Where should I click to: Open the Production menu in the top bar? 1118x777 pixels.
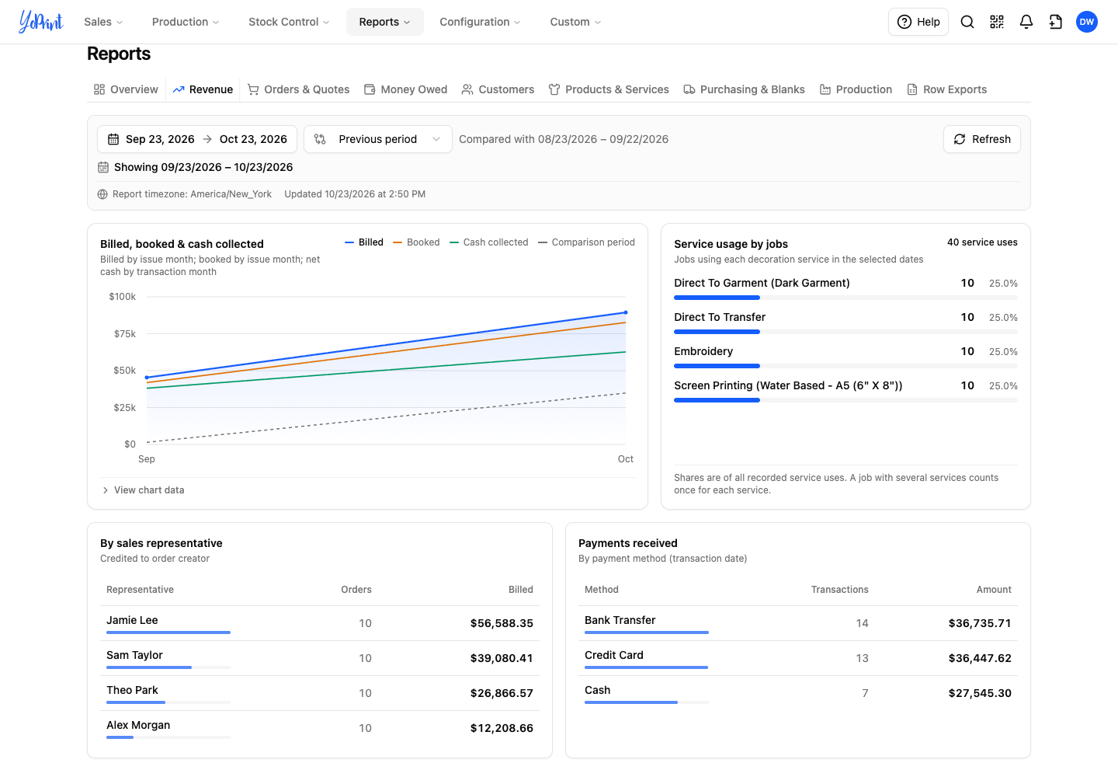click(x=186, y=22)
